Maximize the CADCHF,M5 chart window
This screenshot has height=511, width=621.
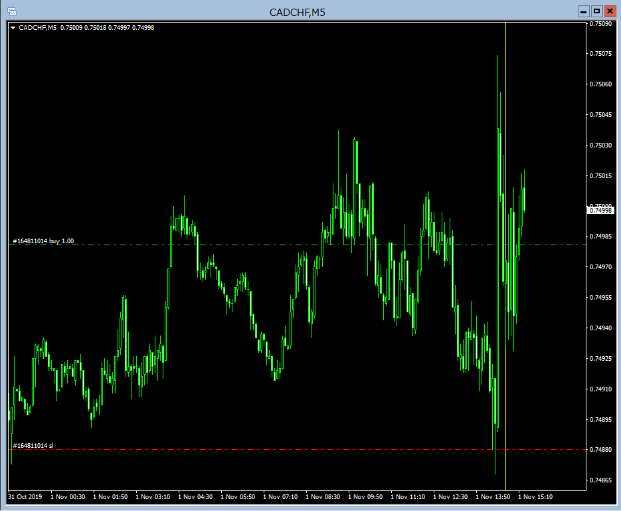597,11
